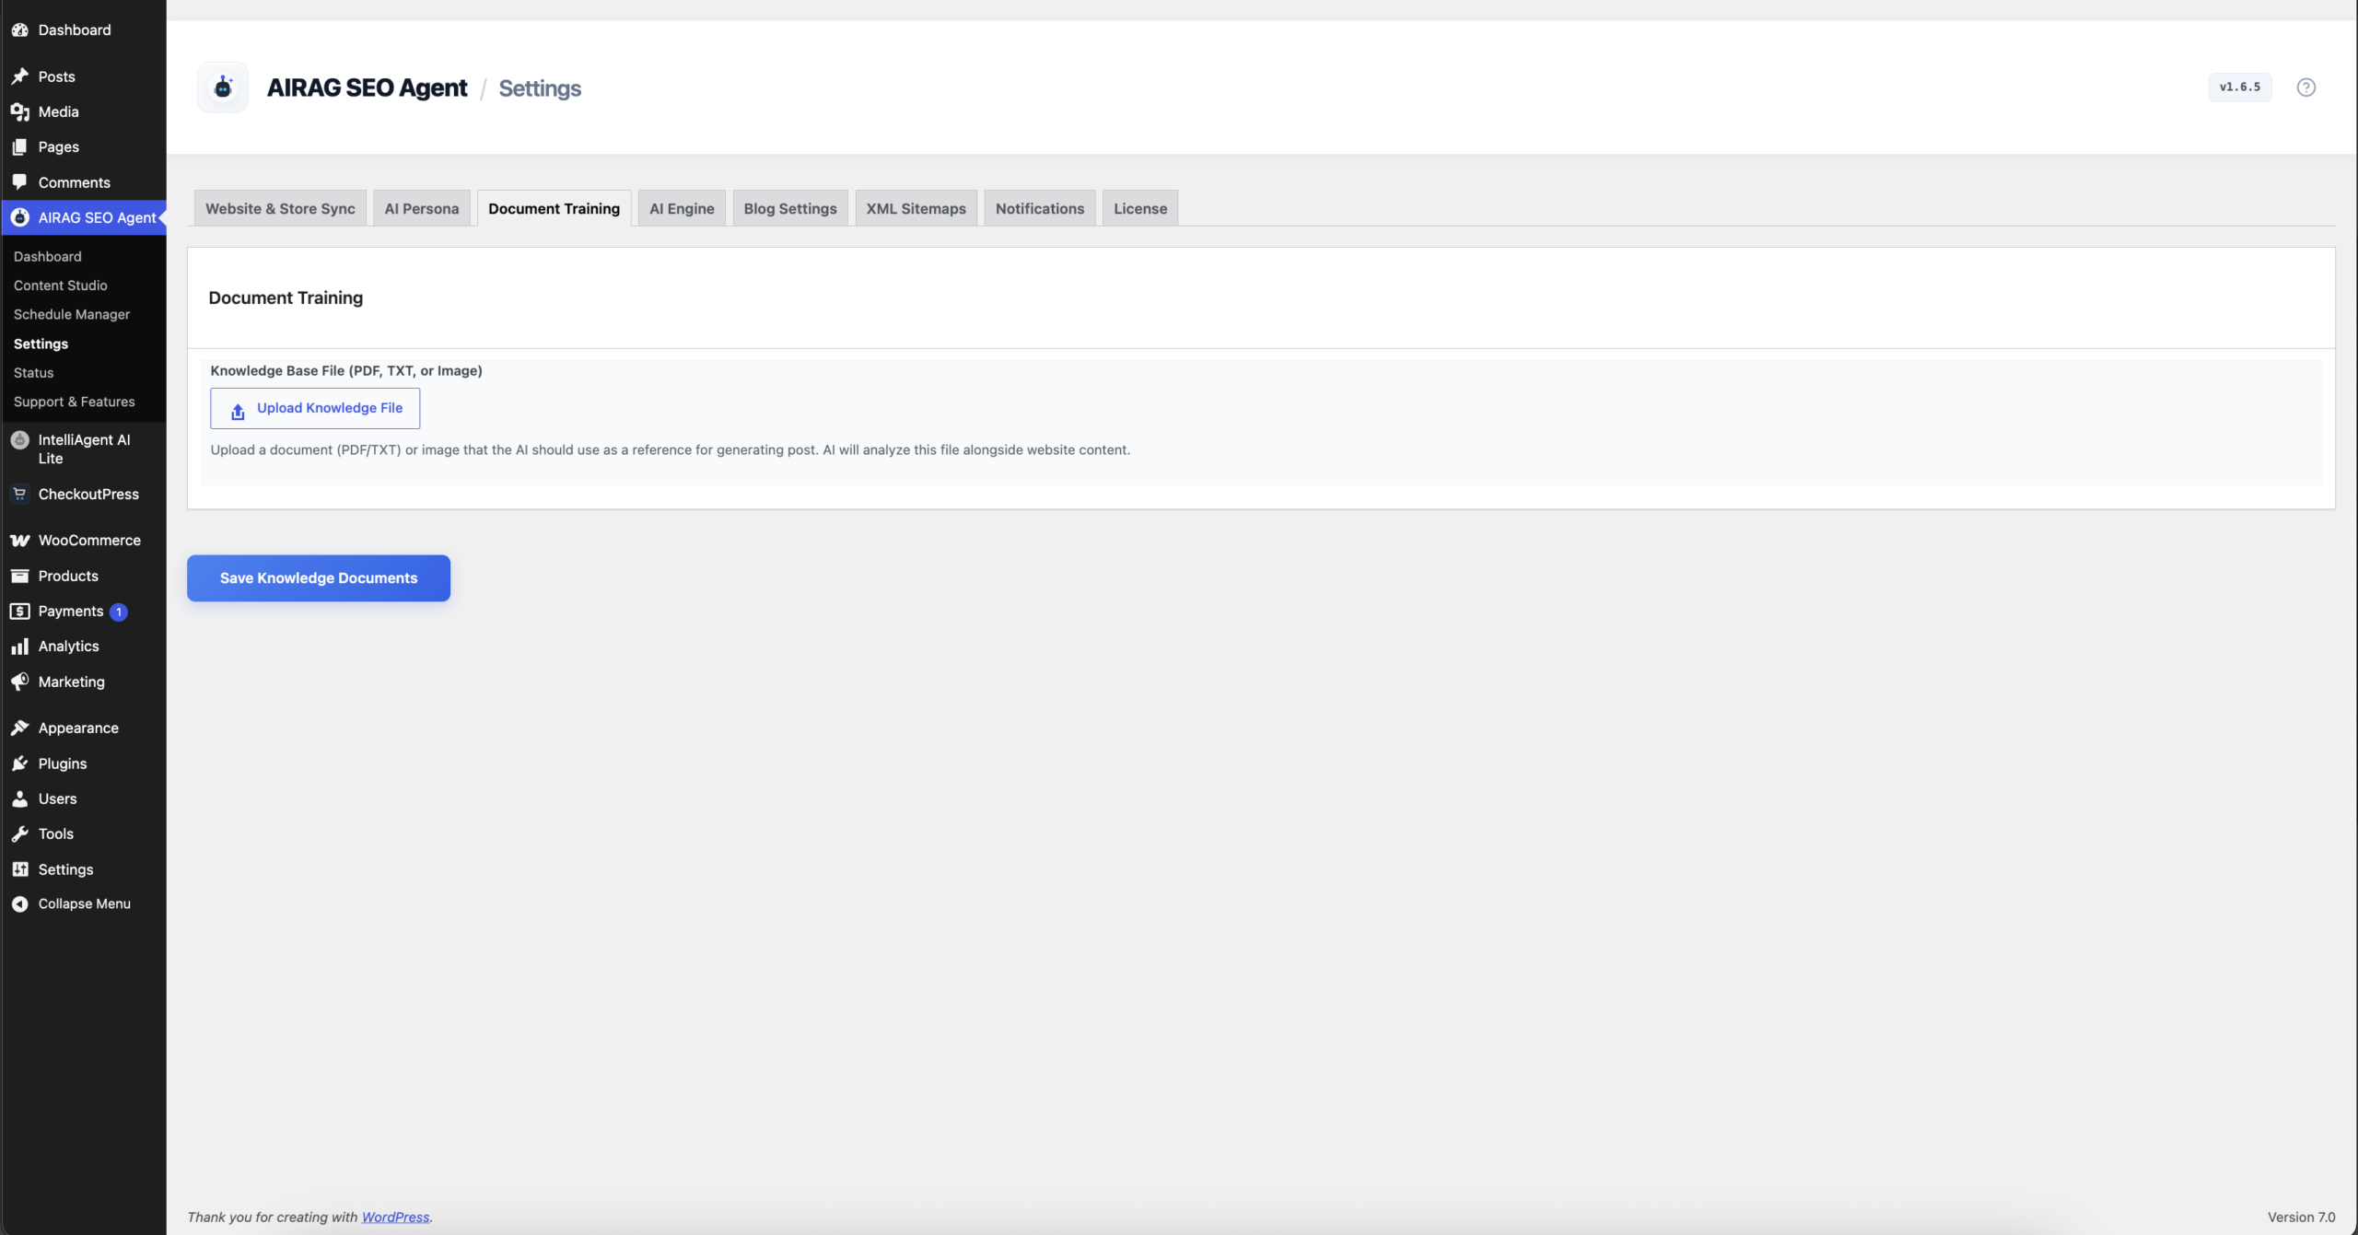Select the Document Training tab
2358x1235 pixels.
point(554,208)
